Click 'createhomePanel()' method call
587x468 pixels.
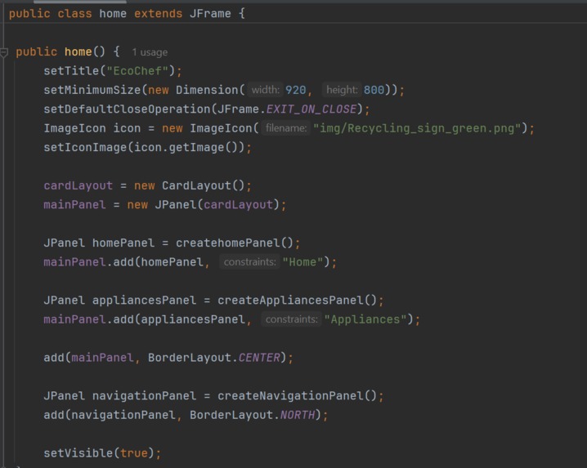(x=235, y=243)
